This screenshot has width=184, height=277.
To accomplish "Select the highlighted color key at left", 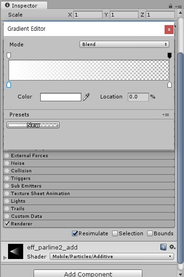I will point(9,84).
